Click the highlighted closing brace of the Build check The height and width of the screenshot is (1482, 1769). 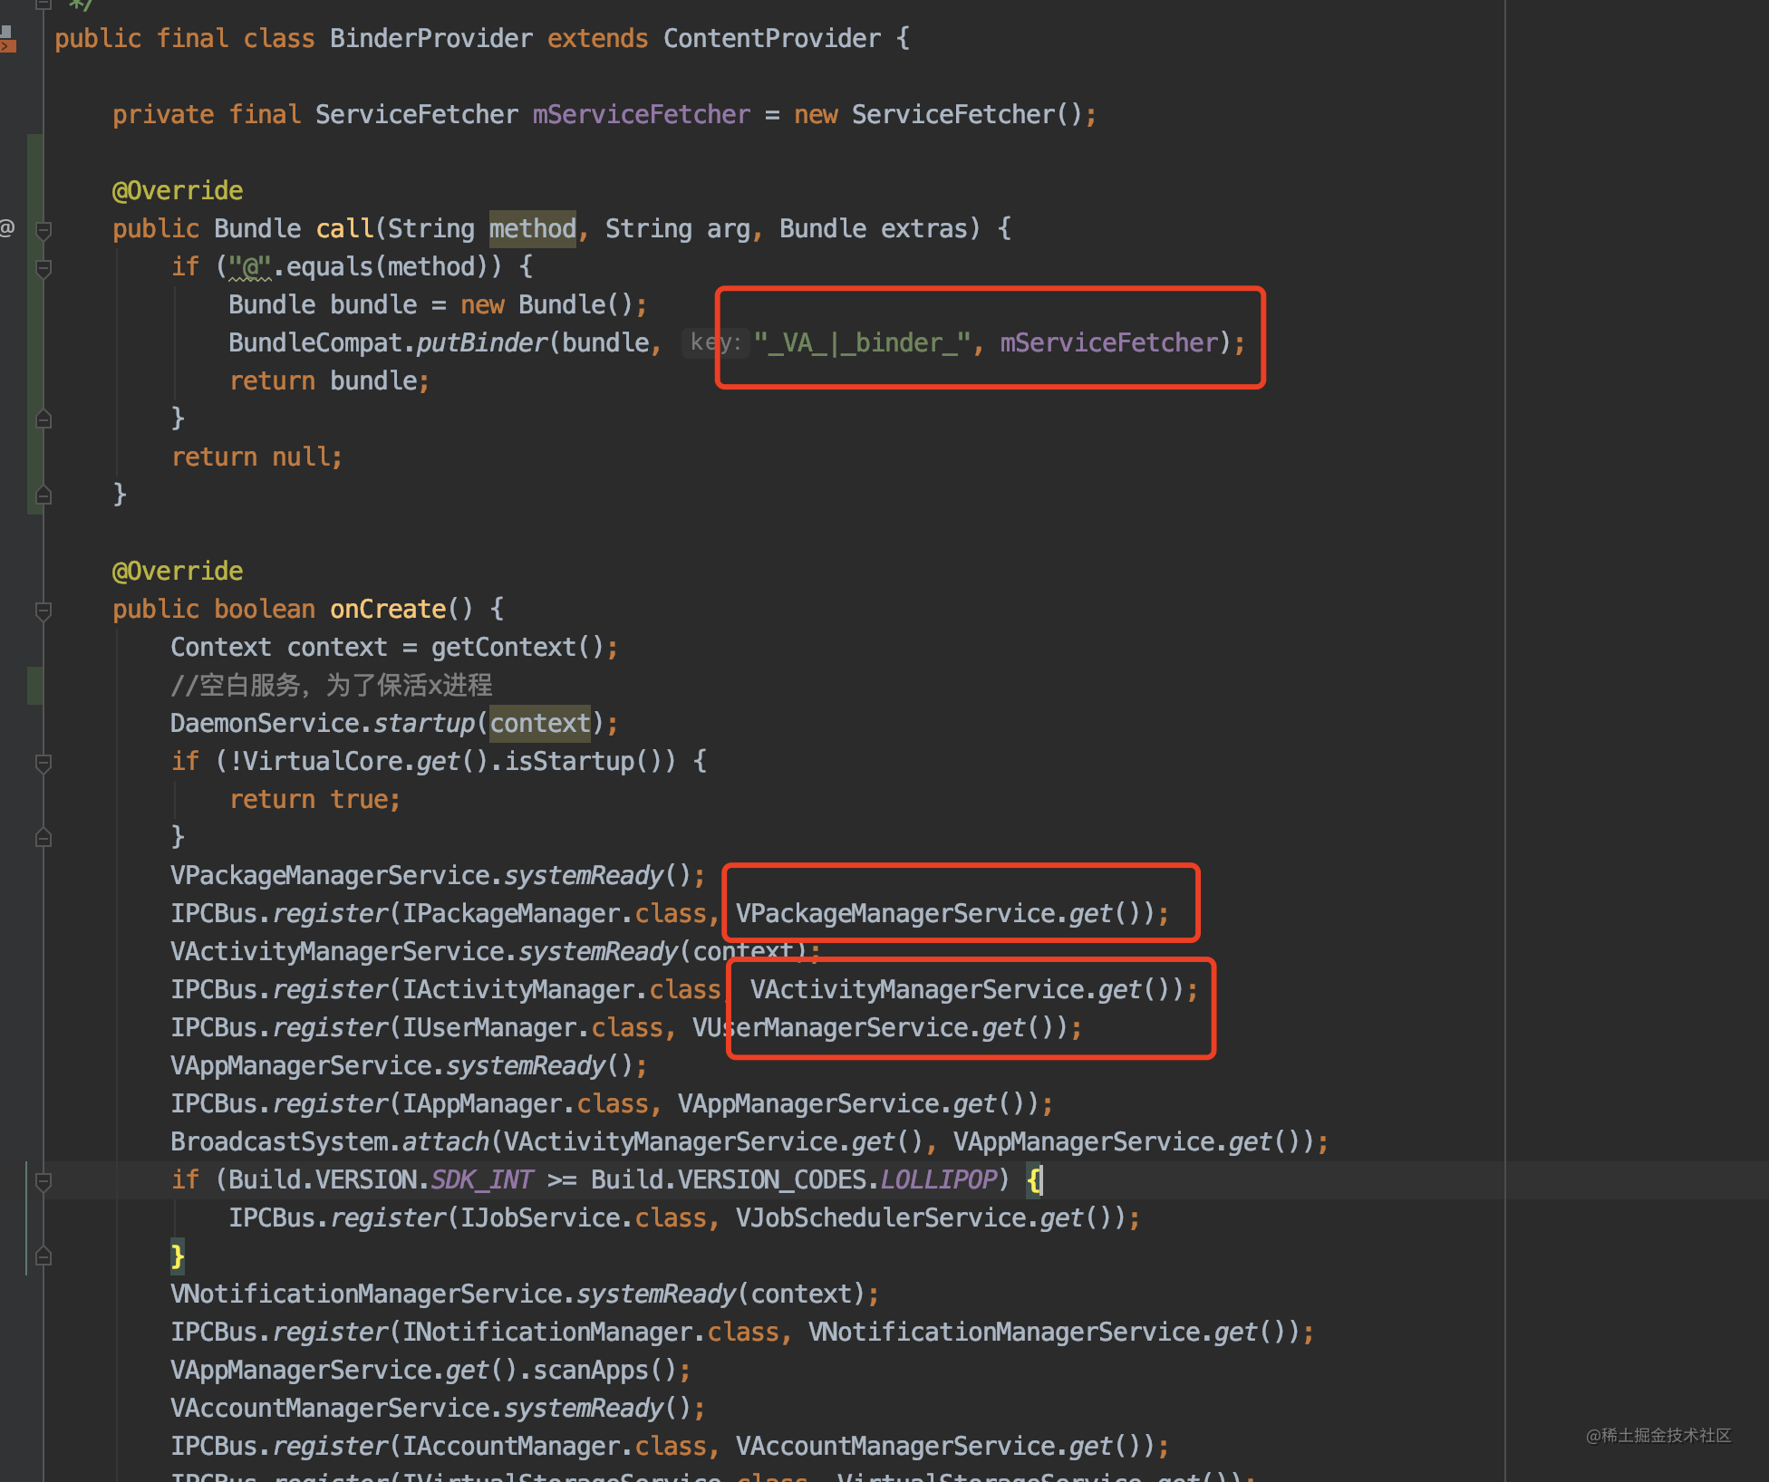(x=178, y=1256)
